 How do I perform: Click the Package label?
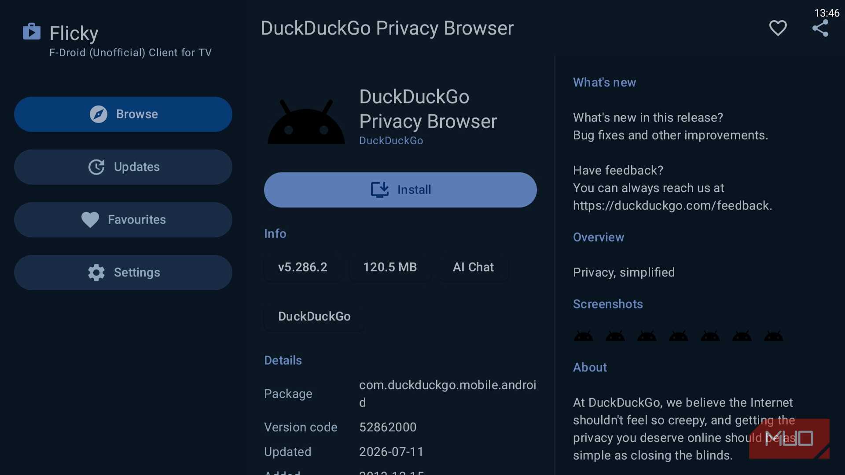pyautogui.click(x=288, y=394)
